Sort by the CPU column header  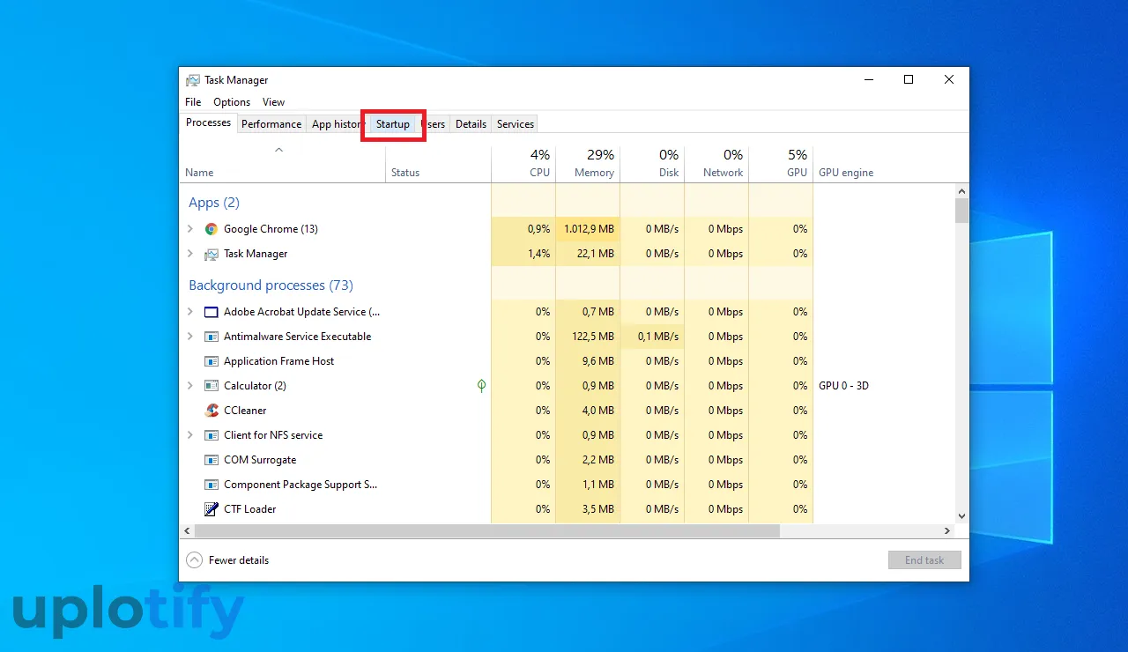click(x=523, y=164)
